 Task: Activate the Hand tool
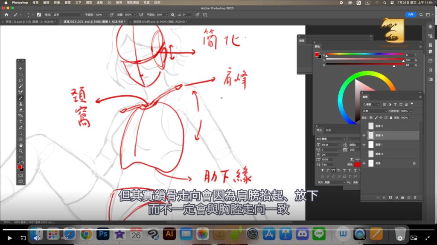coord(20,145)
